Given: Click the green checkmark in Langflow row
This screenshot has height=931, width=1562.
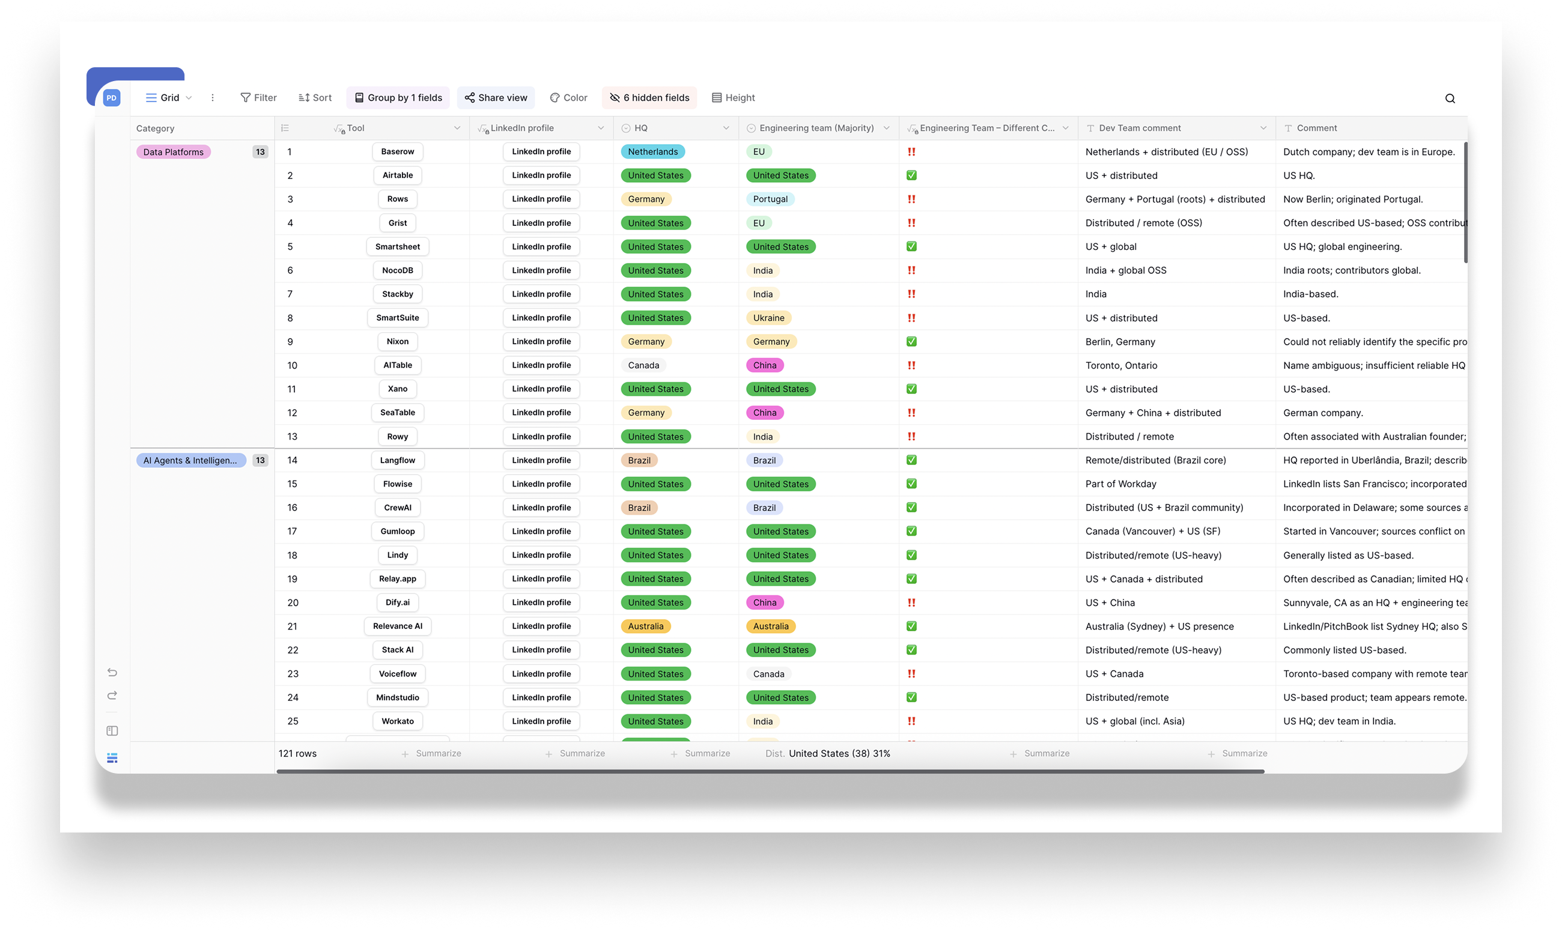Looking at the screenshot, I should pos(911,460).
